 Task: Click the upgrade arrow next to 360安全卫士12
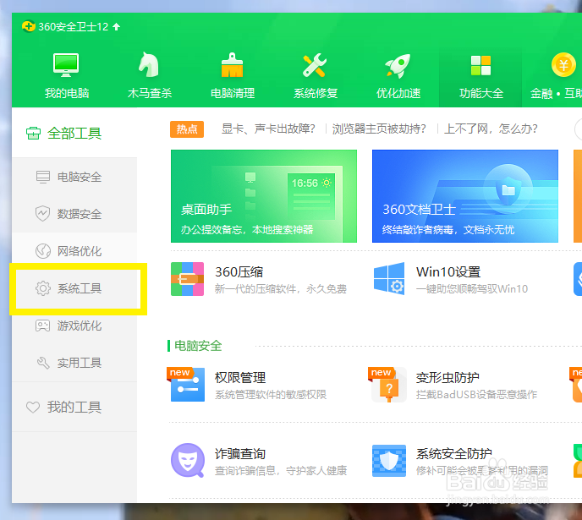(x=116, y=27)
